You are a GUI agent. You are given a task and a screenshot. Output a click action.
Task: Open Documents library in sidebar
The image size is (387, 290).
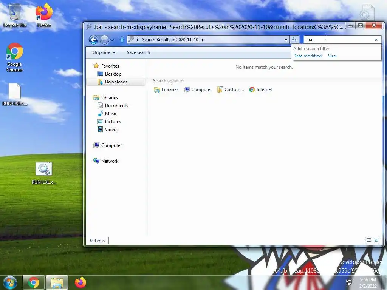(x=116, y=106)
